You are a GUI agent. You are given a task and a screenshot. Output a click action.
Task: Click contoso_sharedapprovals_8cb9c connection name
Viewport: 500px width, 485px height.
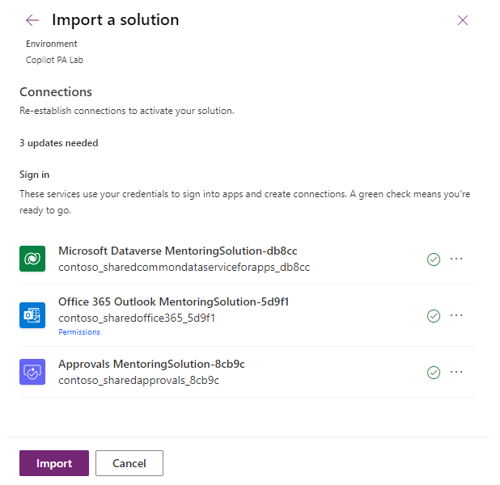138,380
